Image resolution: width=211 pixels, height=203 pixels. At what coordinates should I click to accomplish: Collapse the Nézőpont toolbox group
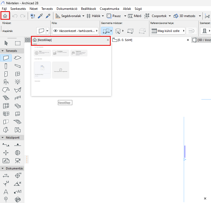(x=3, y=138)
